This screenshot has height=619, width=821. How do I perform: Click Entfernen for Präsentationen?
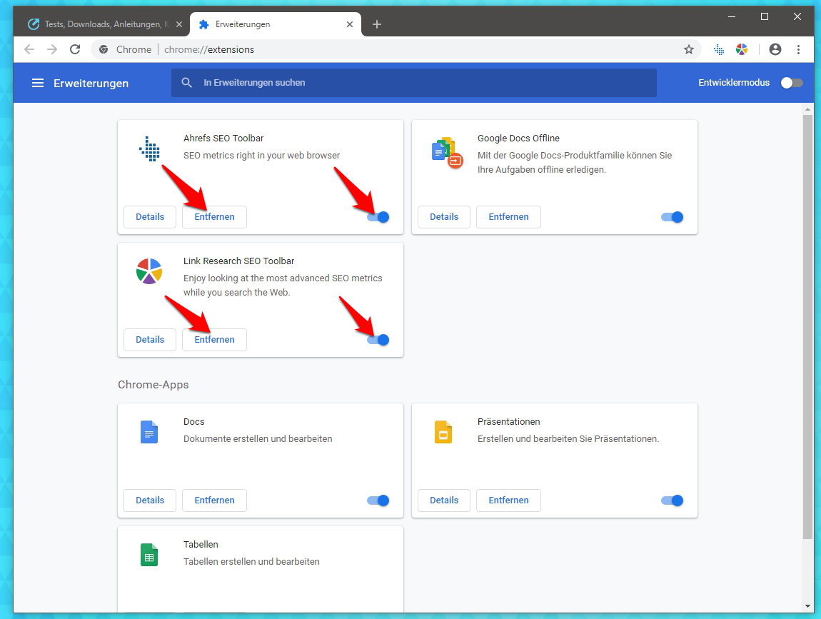pos(508,500)
